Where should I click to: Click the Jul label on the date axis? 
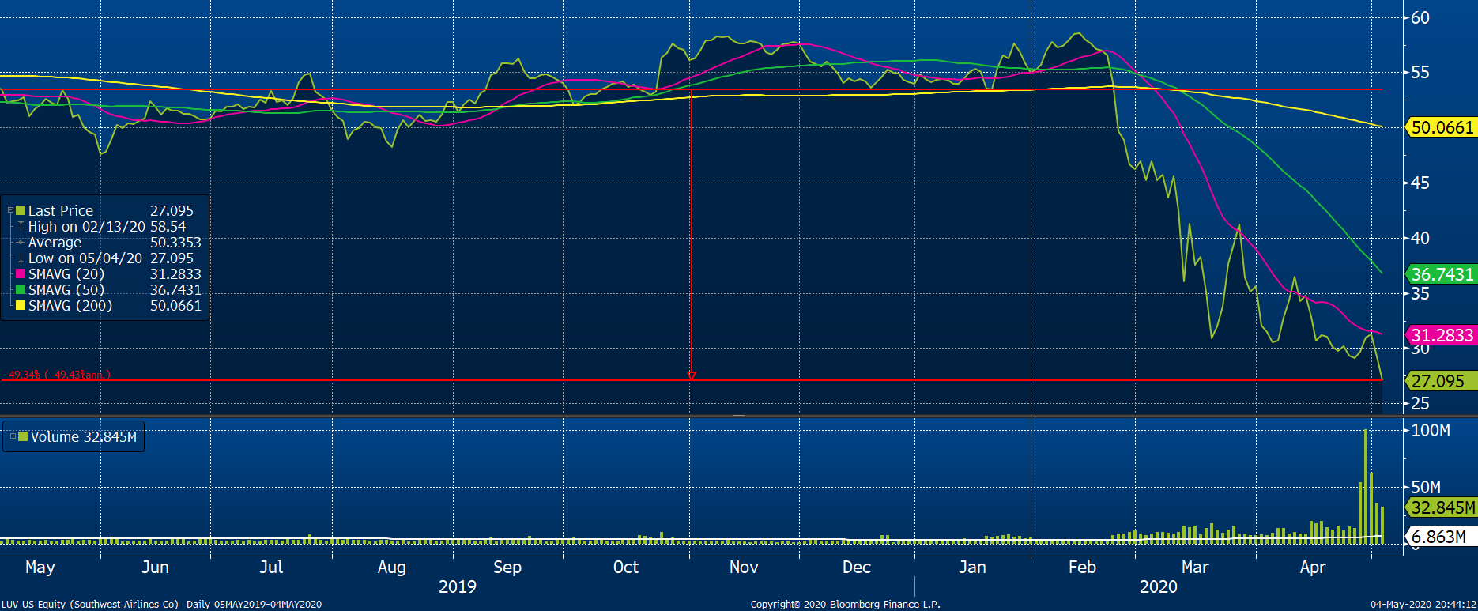coord(271,567)
